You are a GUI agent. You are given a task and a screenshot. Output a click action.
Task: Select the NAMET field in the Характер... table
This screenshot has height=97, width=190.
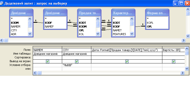(117, 30)
